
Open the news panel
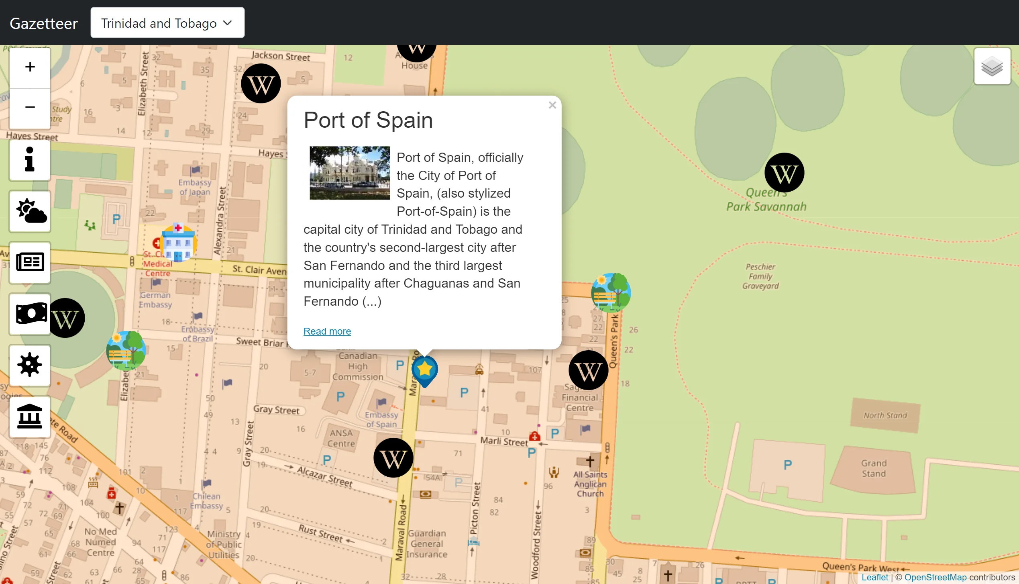point(29,263)
